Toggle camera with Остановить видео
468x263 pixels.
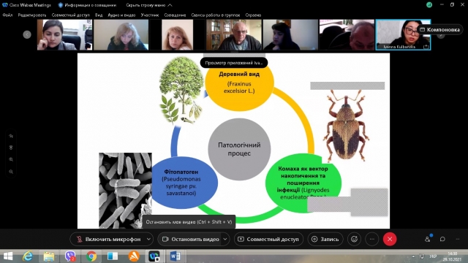point(190,239)
